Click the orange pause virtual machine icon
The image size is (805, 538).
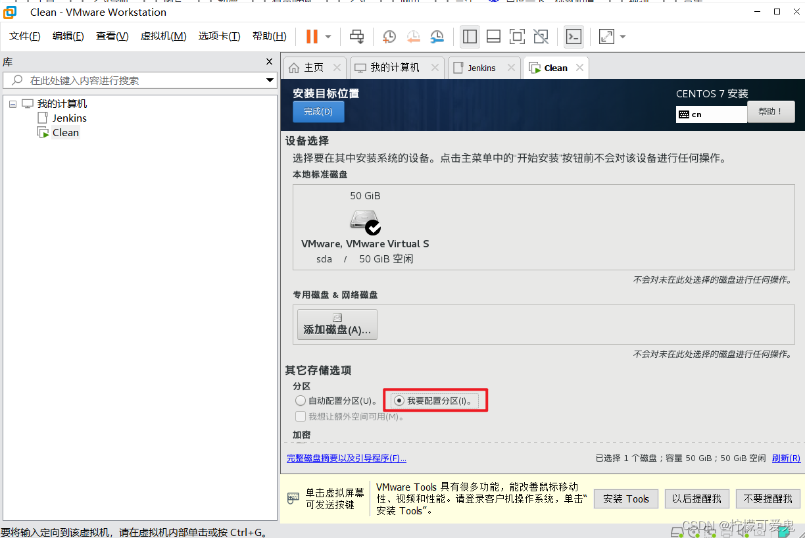click(312, 37)
